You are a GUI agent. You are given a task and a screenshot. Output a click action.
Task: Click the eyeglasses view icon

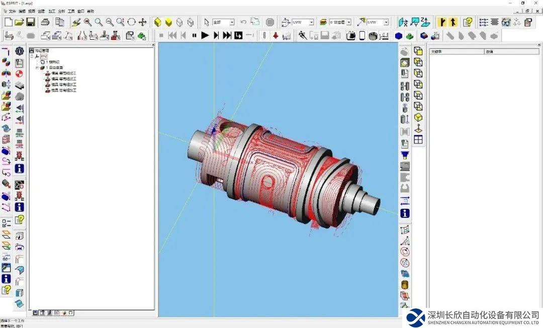click(506, 22)
